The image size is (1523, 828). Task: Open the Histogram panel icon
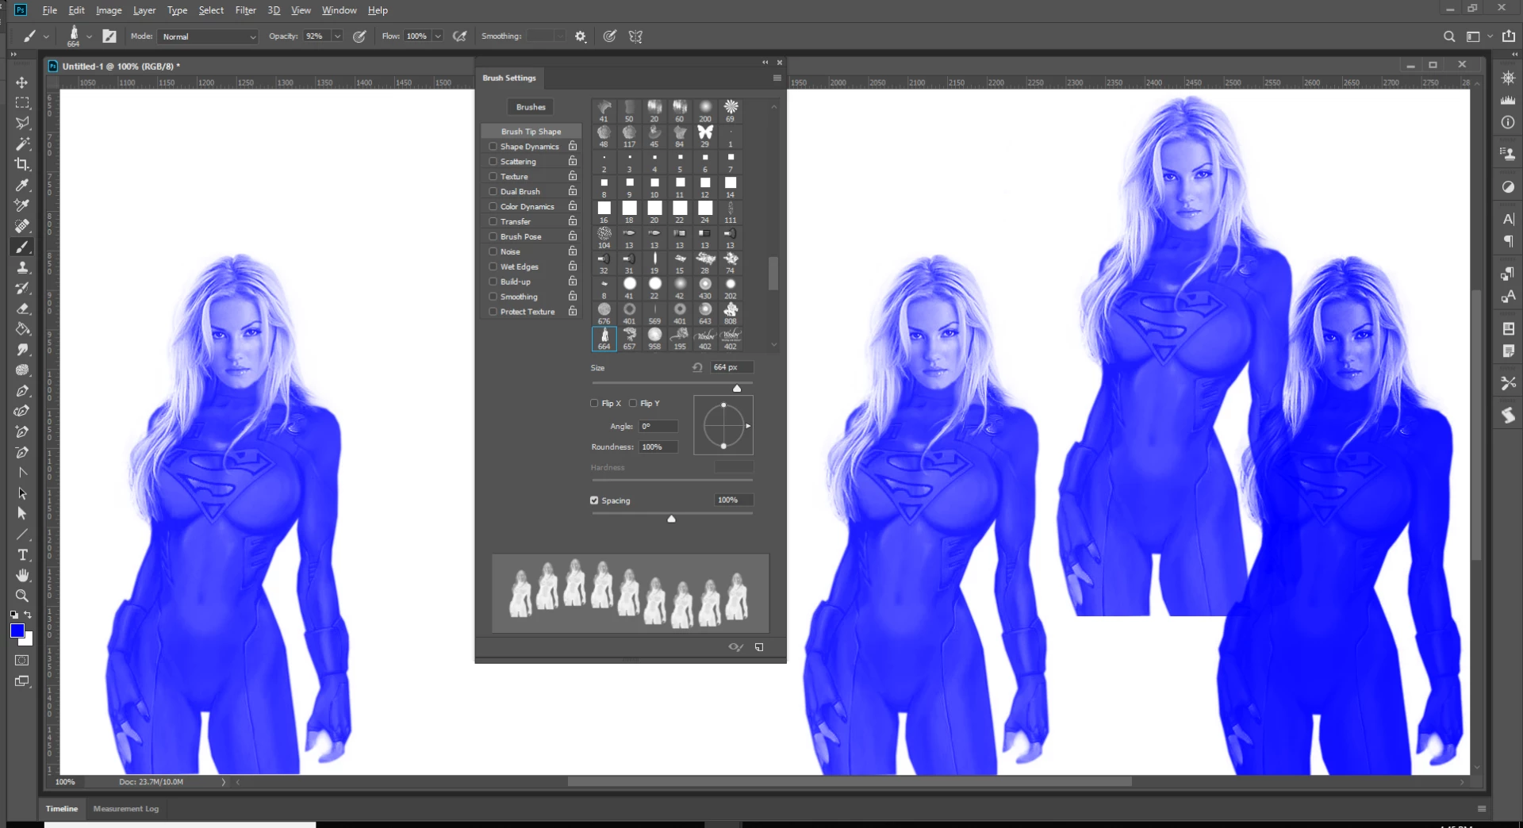click(1508, 100)
